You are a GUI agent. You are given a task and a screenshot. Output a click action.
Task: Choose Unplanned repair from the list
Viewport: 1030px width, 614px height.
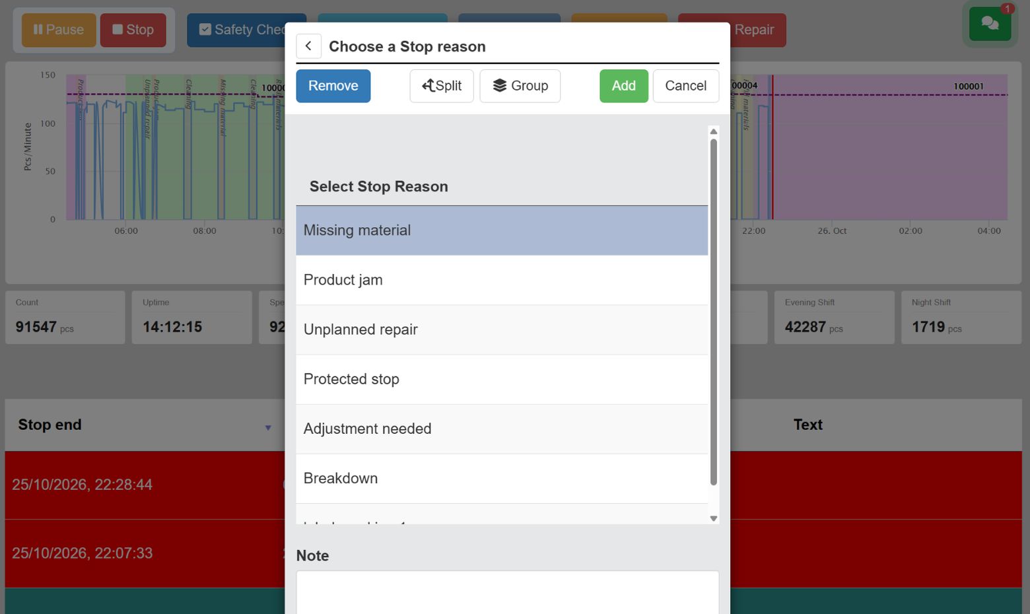pyautogui.click(x=502, y=329)
